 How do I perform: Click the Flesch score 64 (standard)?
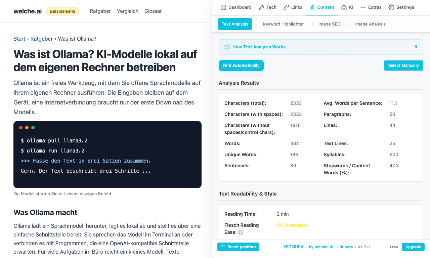[292, 225]
